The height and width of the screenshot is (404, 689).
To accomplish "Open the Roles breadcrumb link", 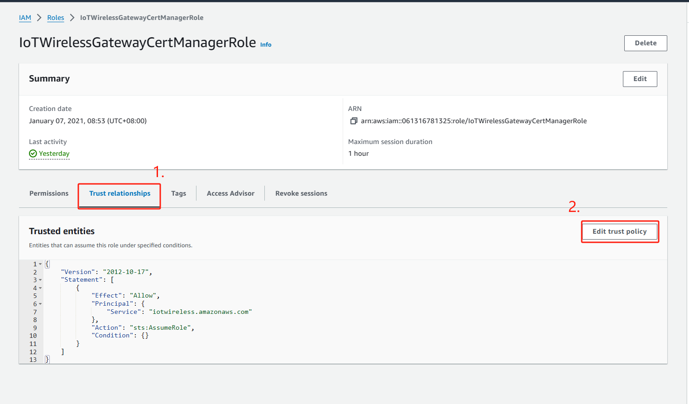I will point(56,18).
